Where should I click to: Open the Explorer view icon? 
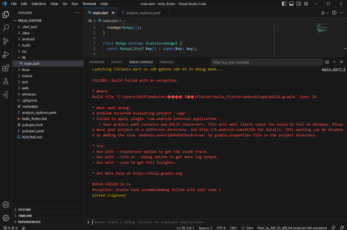tap(6, 14)
